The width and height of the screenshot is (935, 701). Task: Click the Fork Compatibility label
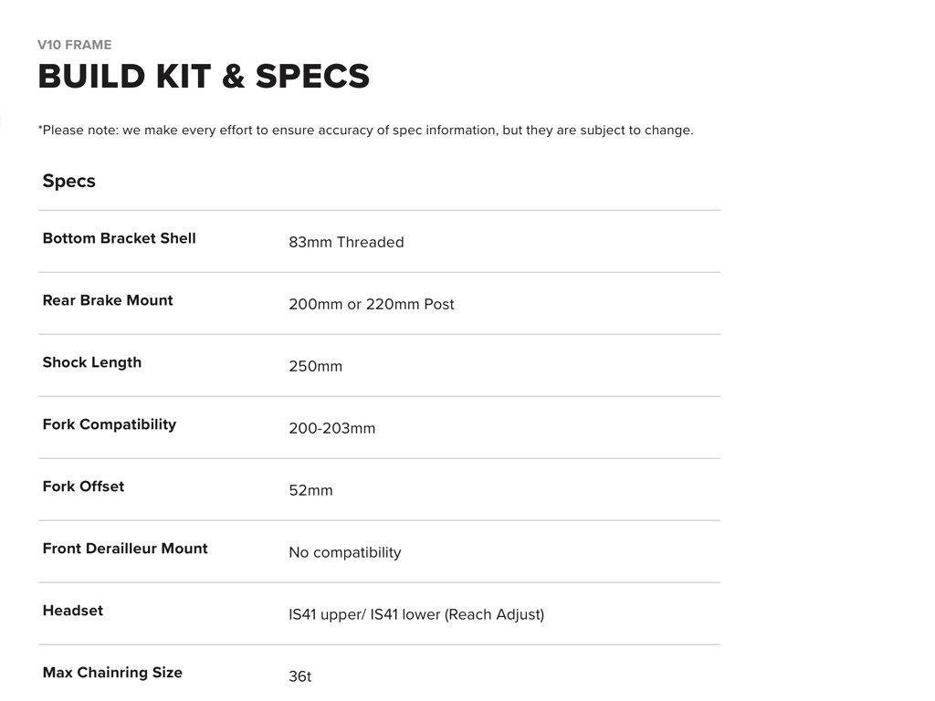[110, 424]
